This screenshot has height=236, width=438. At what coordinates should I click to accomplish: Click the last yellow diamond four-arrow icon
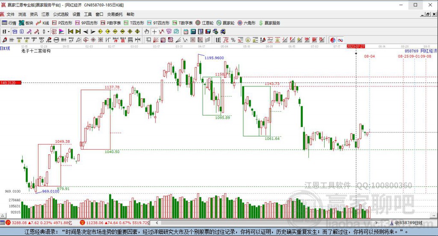[x=137, y=32]
